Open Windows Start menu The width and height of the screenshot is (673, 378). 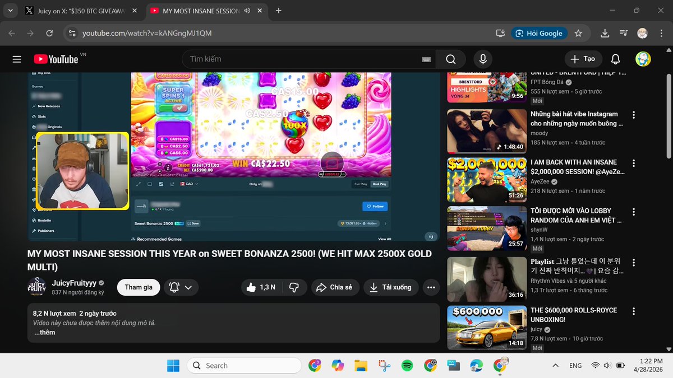173,366
